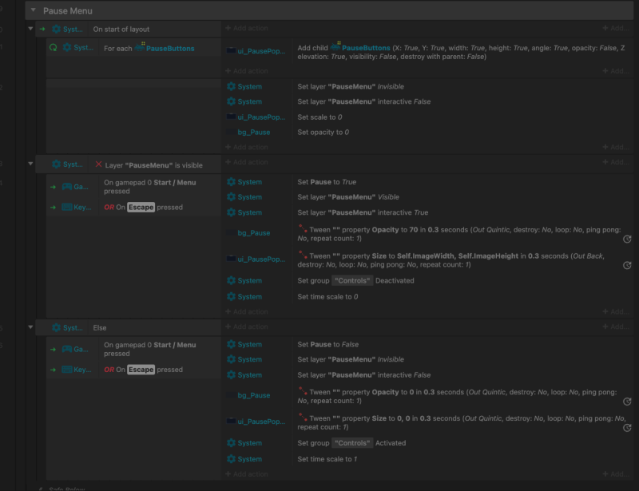639x491 pixels.
Task: Collapse the Else event block
Action: (30, 327)
